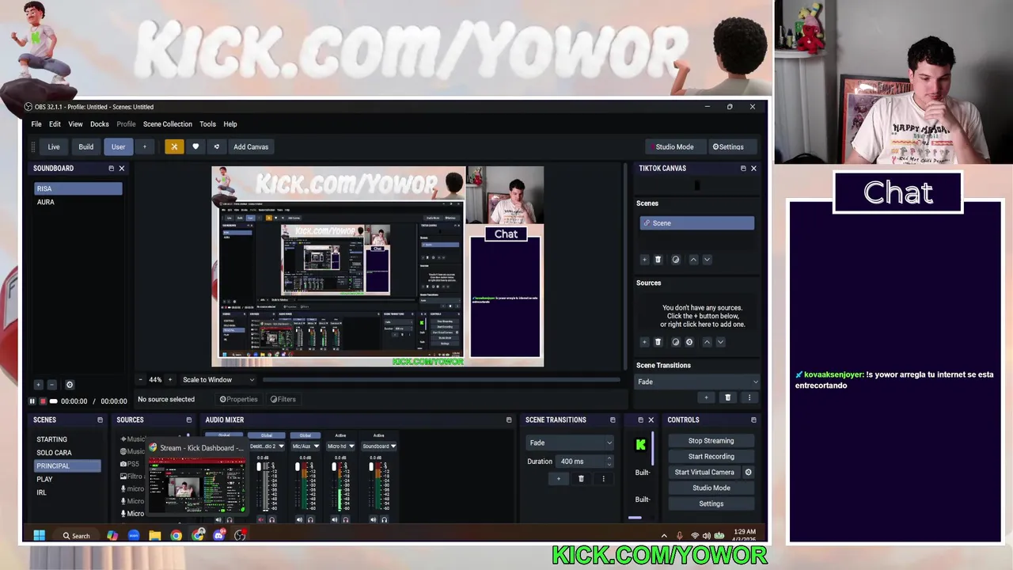Open TikTok Canvas Fade transition dropdown

click(697, 382)
